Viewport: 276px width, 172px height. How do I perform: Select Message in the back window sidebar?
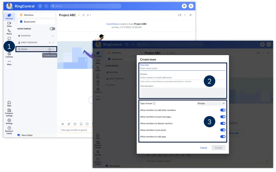click(x=9, y=16)
